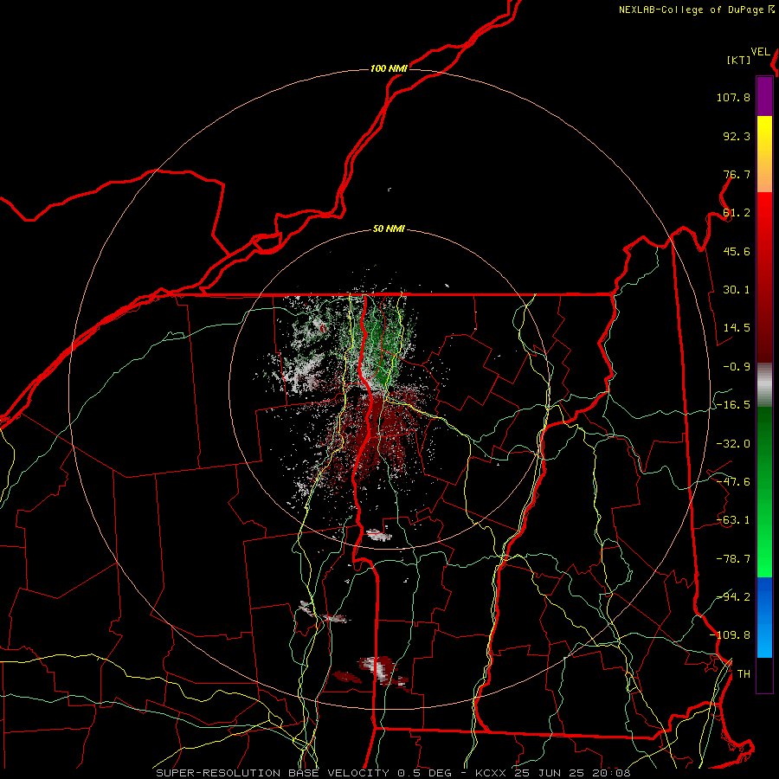This screenshot has width=779, height=779.
Task: Select the 76.7 scale value
Action: [737, 174]
